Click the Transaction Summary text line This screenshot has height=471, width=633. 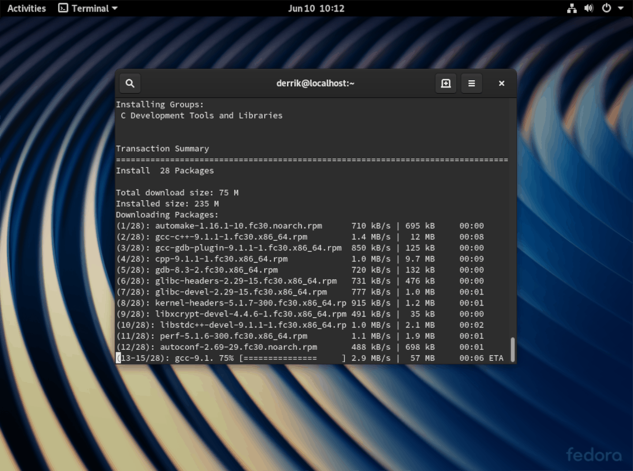pyautogui.click(x=162, y=149)
